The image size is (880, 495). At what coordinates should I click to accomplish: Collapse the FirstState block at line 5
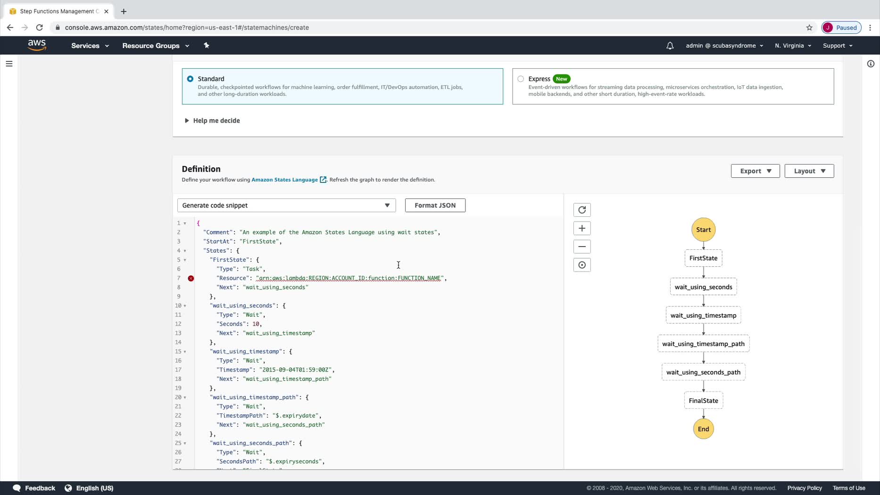click(185, 260)
